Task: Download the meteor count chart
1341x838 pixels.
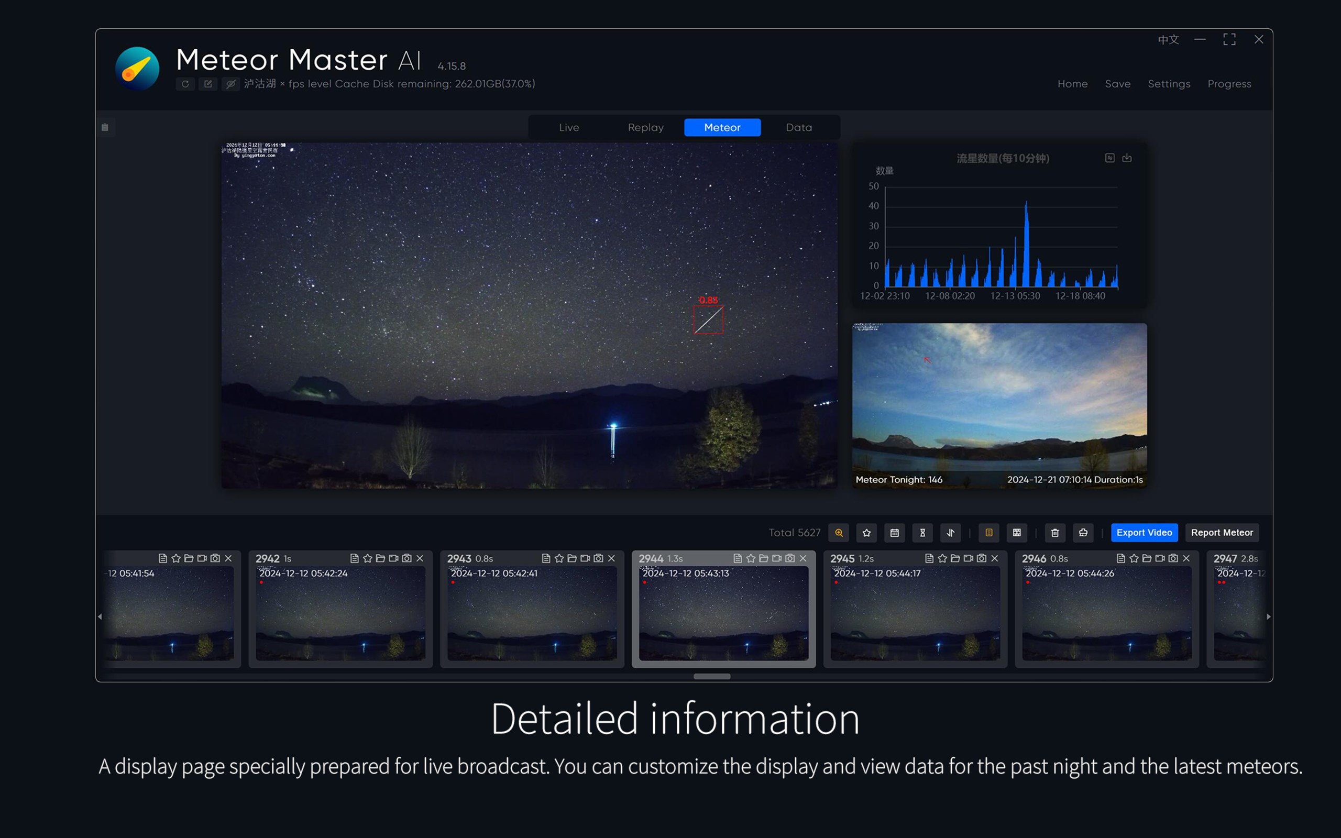Action: 1128,158
